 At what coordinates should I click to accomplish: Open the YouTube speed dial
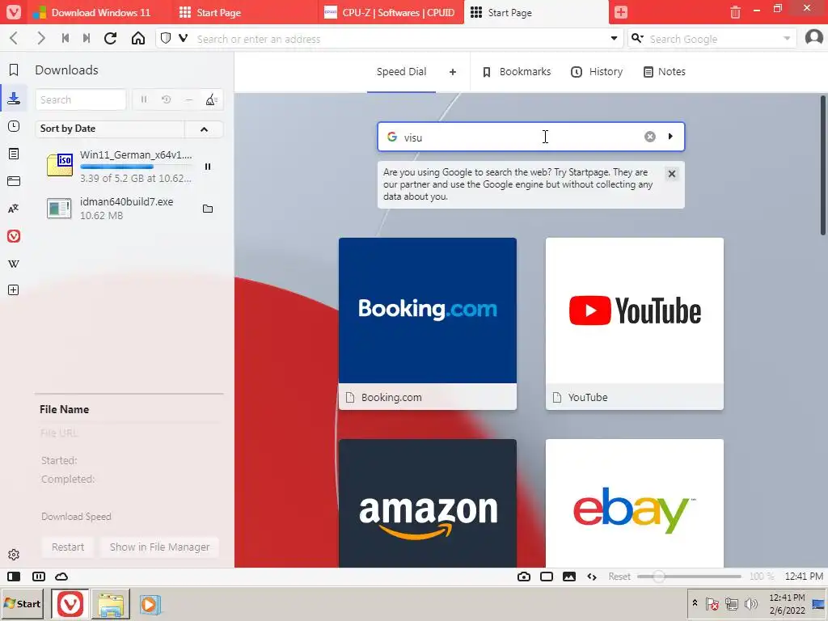[635, 323]
